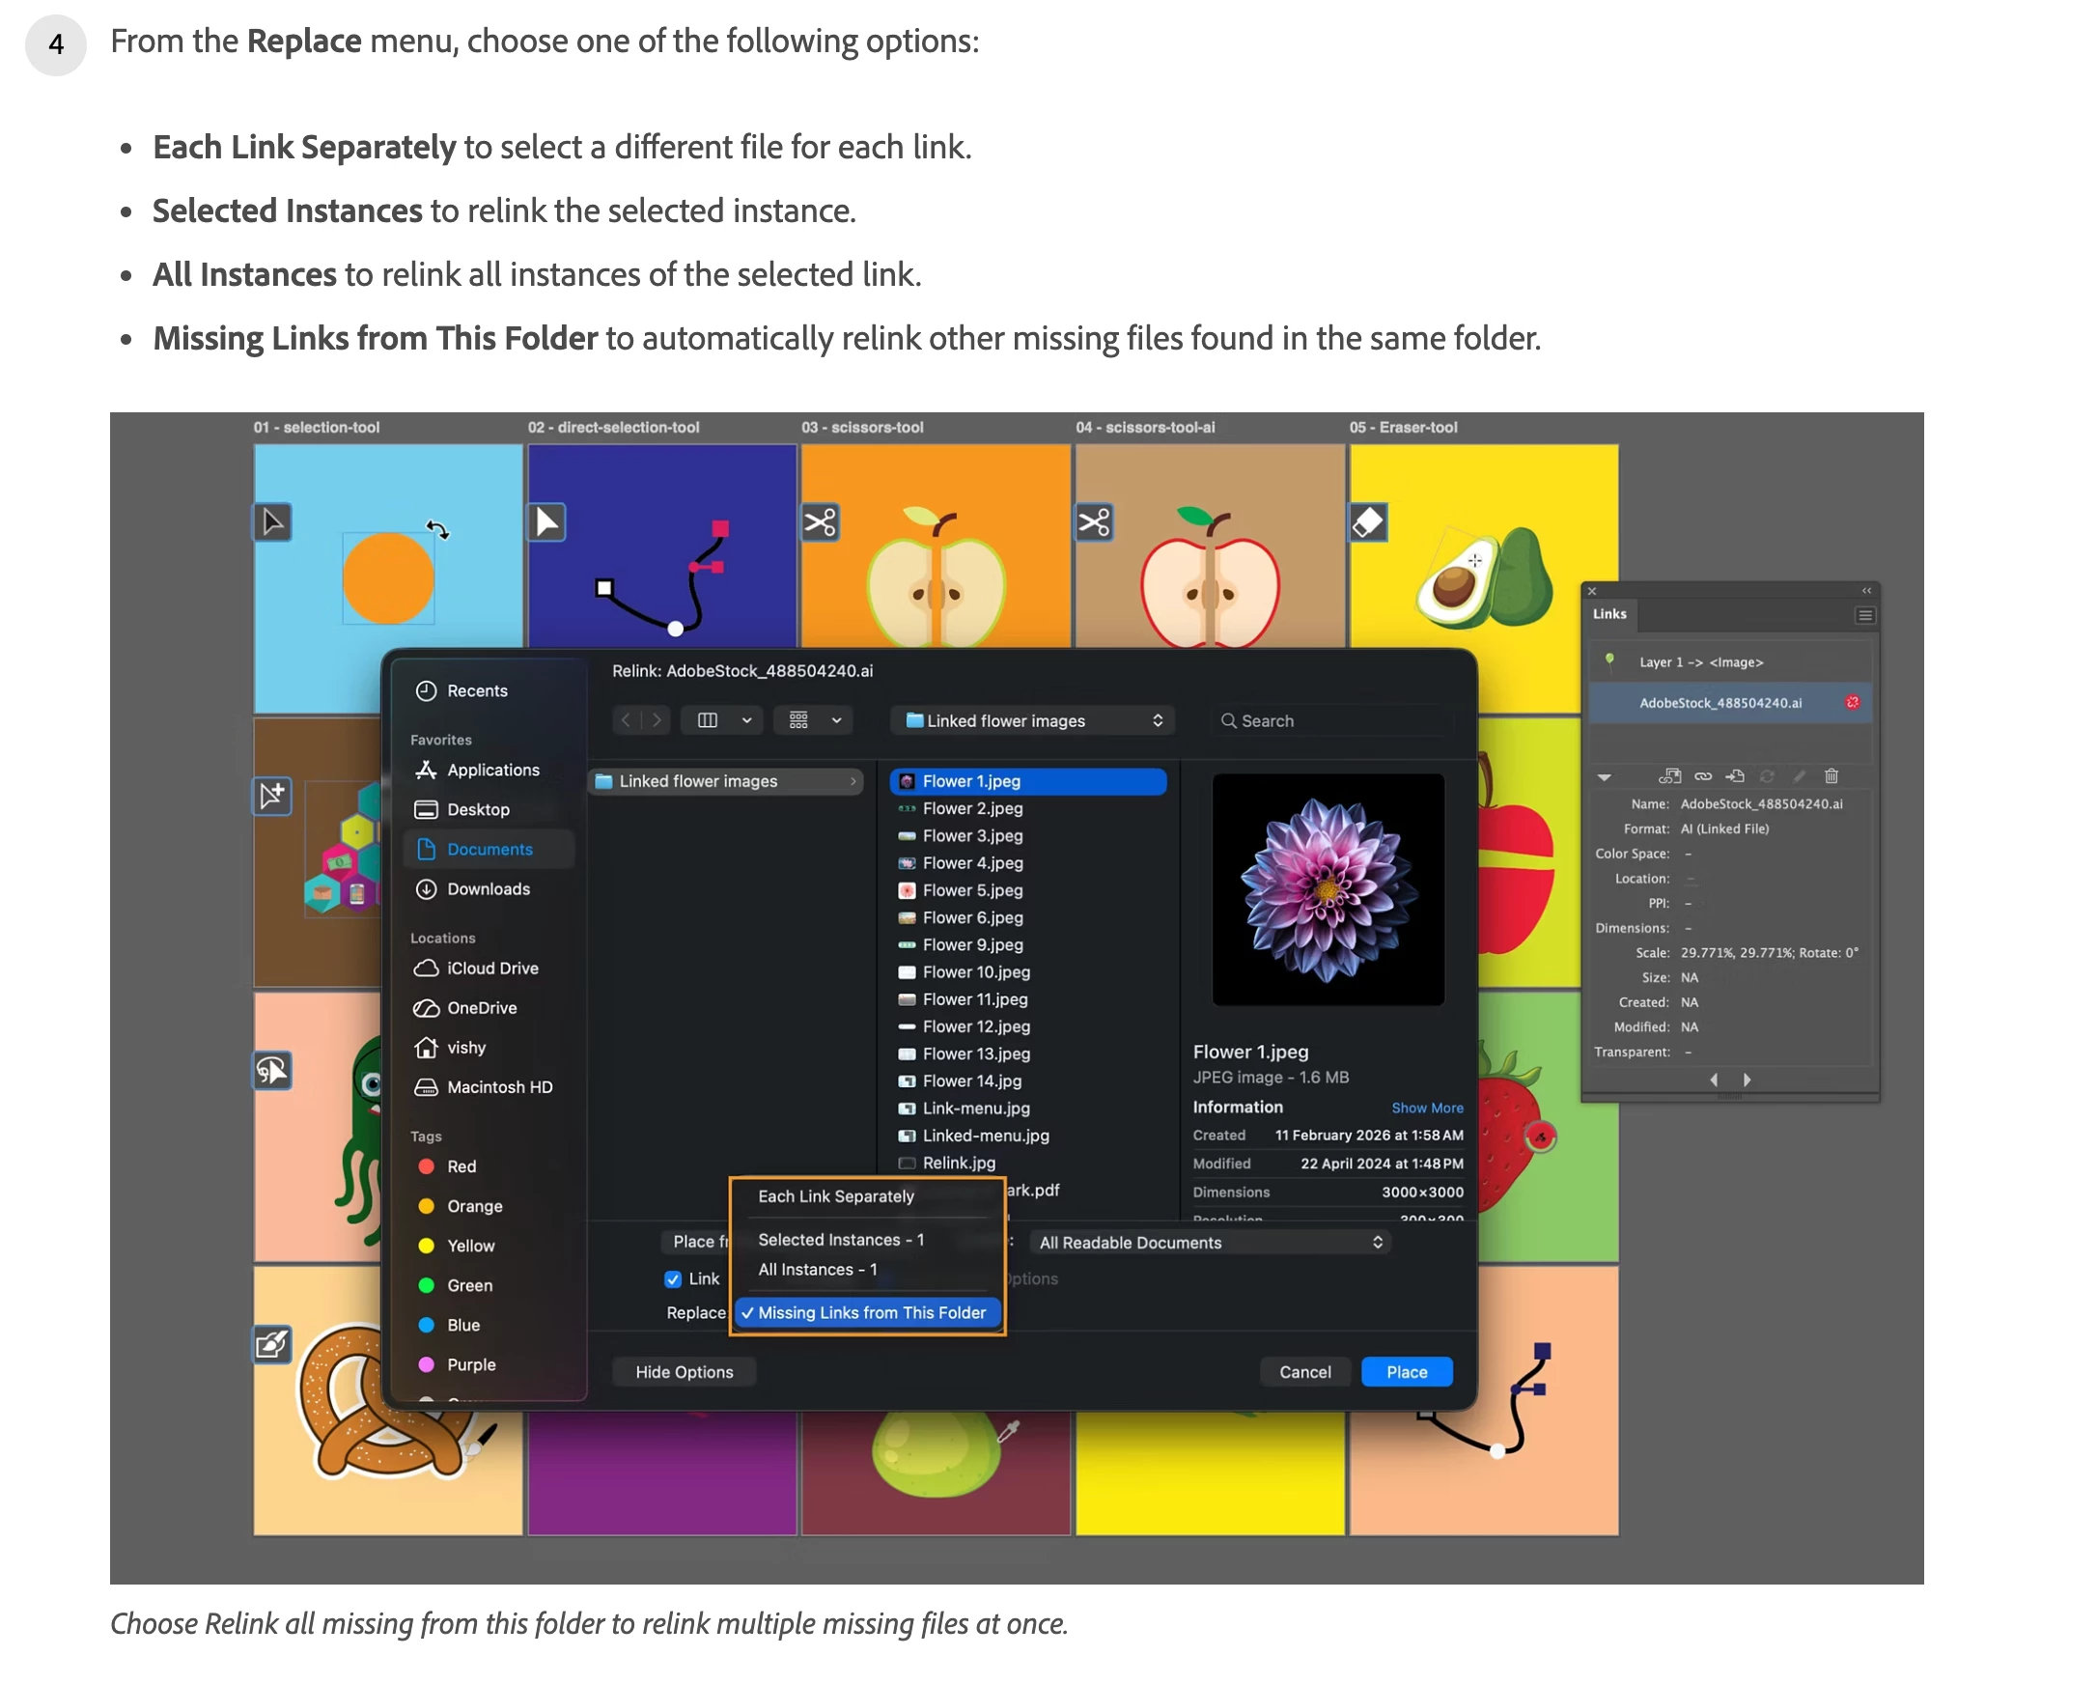Select the Eraser tool icon on yellow artboard
Image resolution: width=2097 pixels, height=1684 pixels.
point(1367,522)
